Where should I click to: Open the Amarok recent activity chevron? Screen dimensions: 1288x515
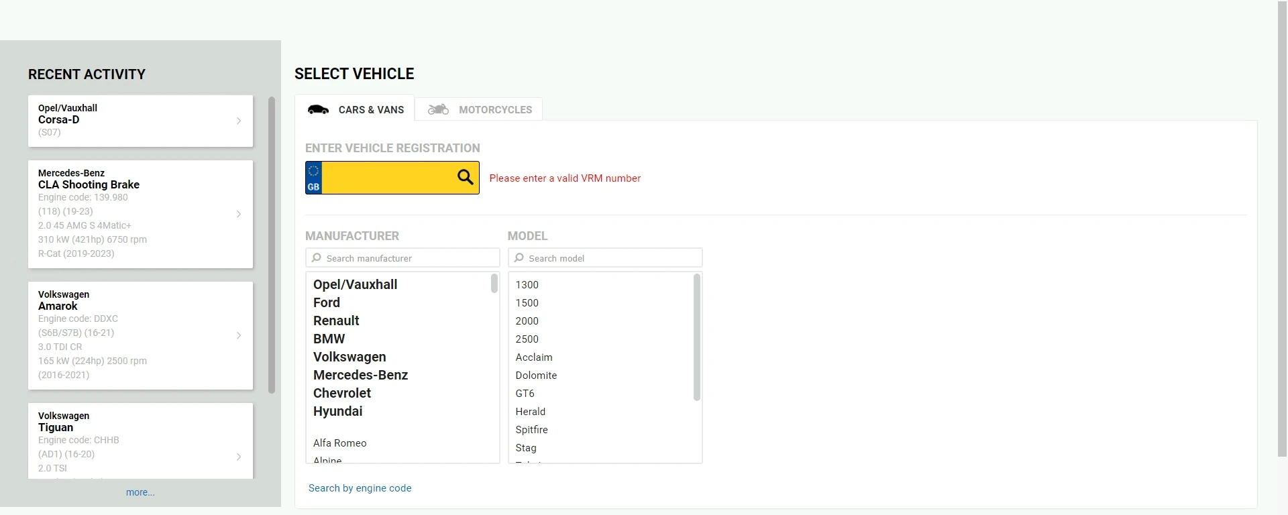(x=239, y=335)
